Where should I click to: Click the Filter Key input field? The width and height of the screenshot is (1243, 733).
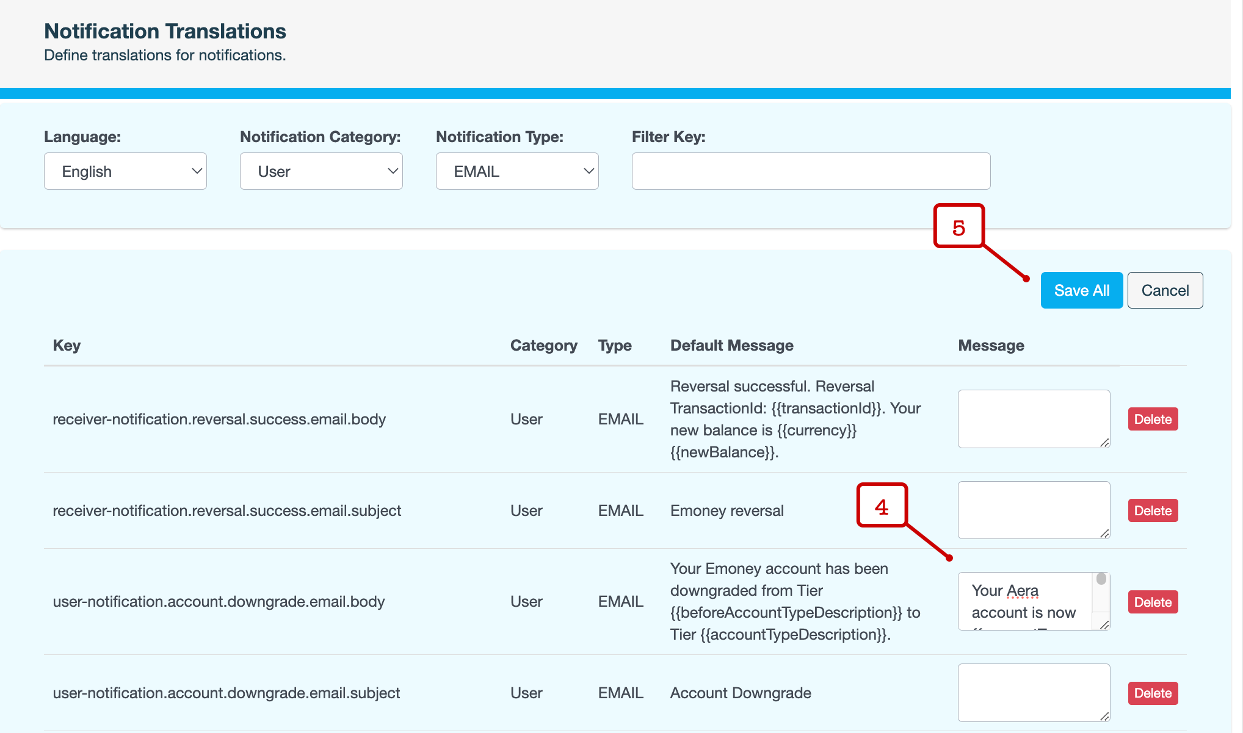(811, 171)
